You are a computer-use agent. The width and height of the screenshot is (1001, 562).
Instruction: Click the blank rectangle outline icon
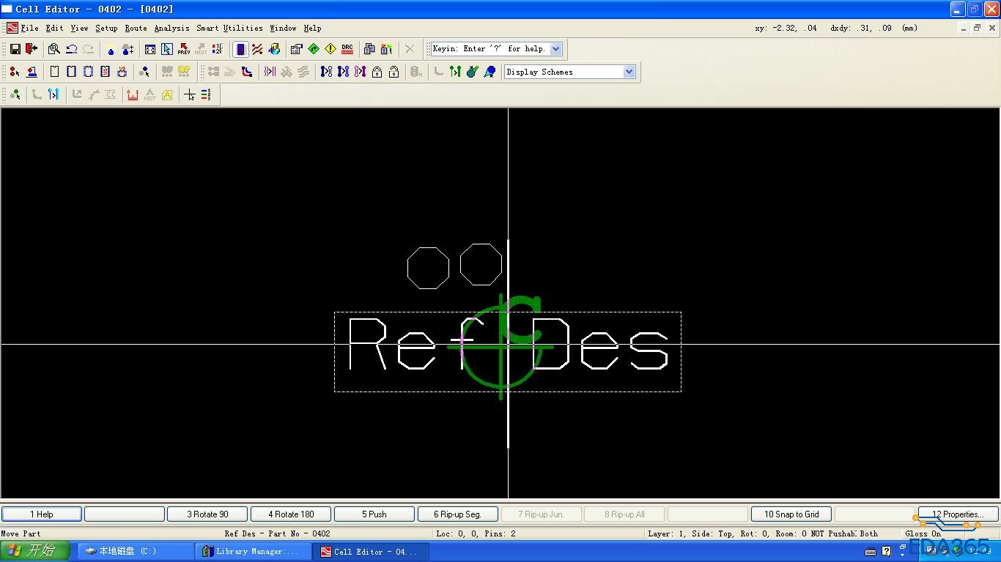pyautogui.click(x=54, y=72)
